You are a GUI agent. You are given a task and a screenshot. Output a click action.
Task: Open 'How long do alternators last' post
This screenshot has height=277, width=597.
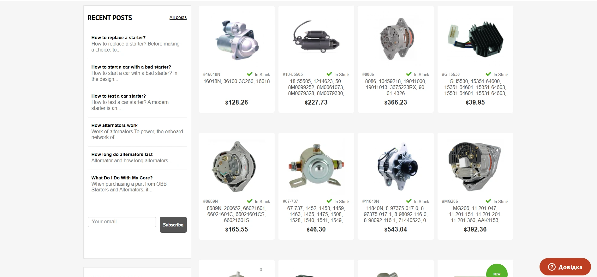122,154
